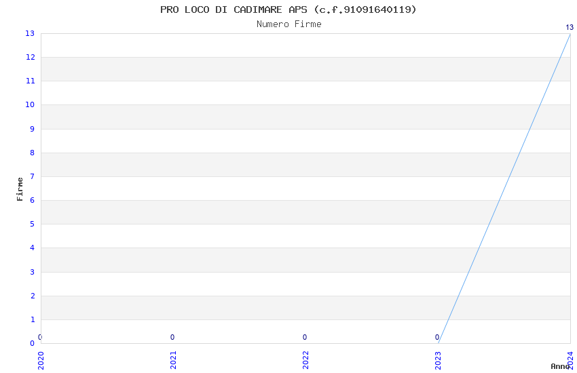The image size is (577, 373).
Task: Click the y-axis label Firme
Action: click(x=20, y=189)
